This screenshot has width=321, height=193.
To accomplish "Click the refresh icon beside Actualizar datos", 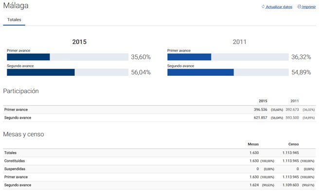I will point(263,6).
